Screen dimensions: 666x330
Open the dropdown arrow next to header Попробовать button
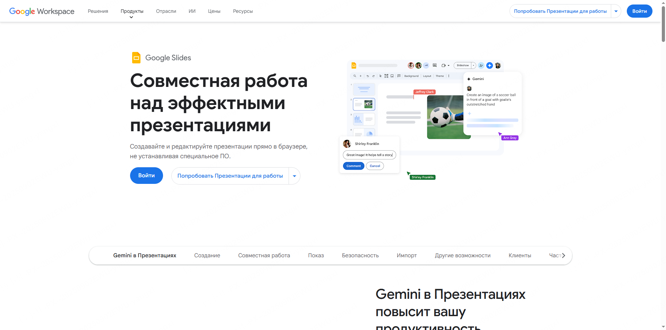click(x=616, y=11)
